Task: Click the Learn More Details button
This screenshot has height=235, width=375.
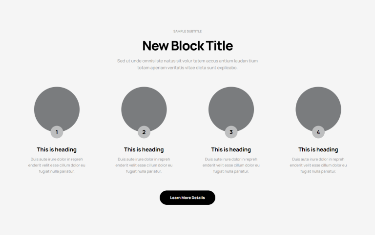Action: [x=187, y=198]
